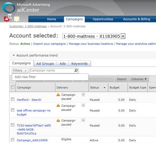The image size is (156, 143).
Task: Check the Hartford - Search campaign box
Action: [13, 99]
